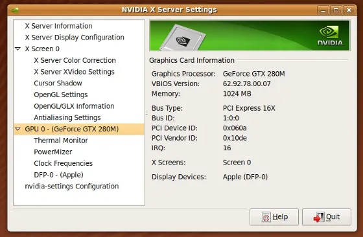The width and height of the screenshot is (363, 237).
Task: Collapse the GPU 0 tree arrow
Action: pos(18,129)
